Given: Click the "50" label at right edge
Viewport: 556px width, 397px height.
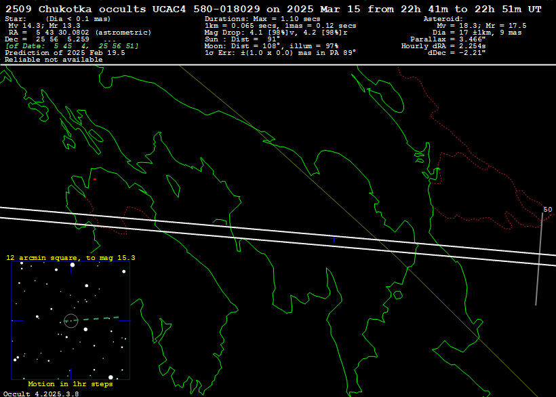Looking at the screenshot, I should pos(548,210).
